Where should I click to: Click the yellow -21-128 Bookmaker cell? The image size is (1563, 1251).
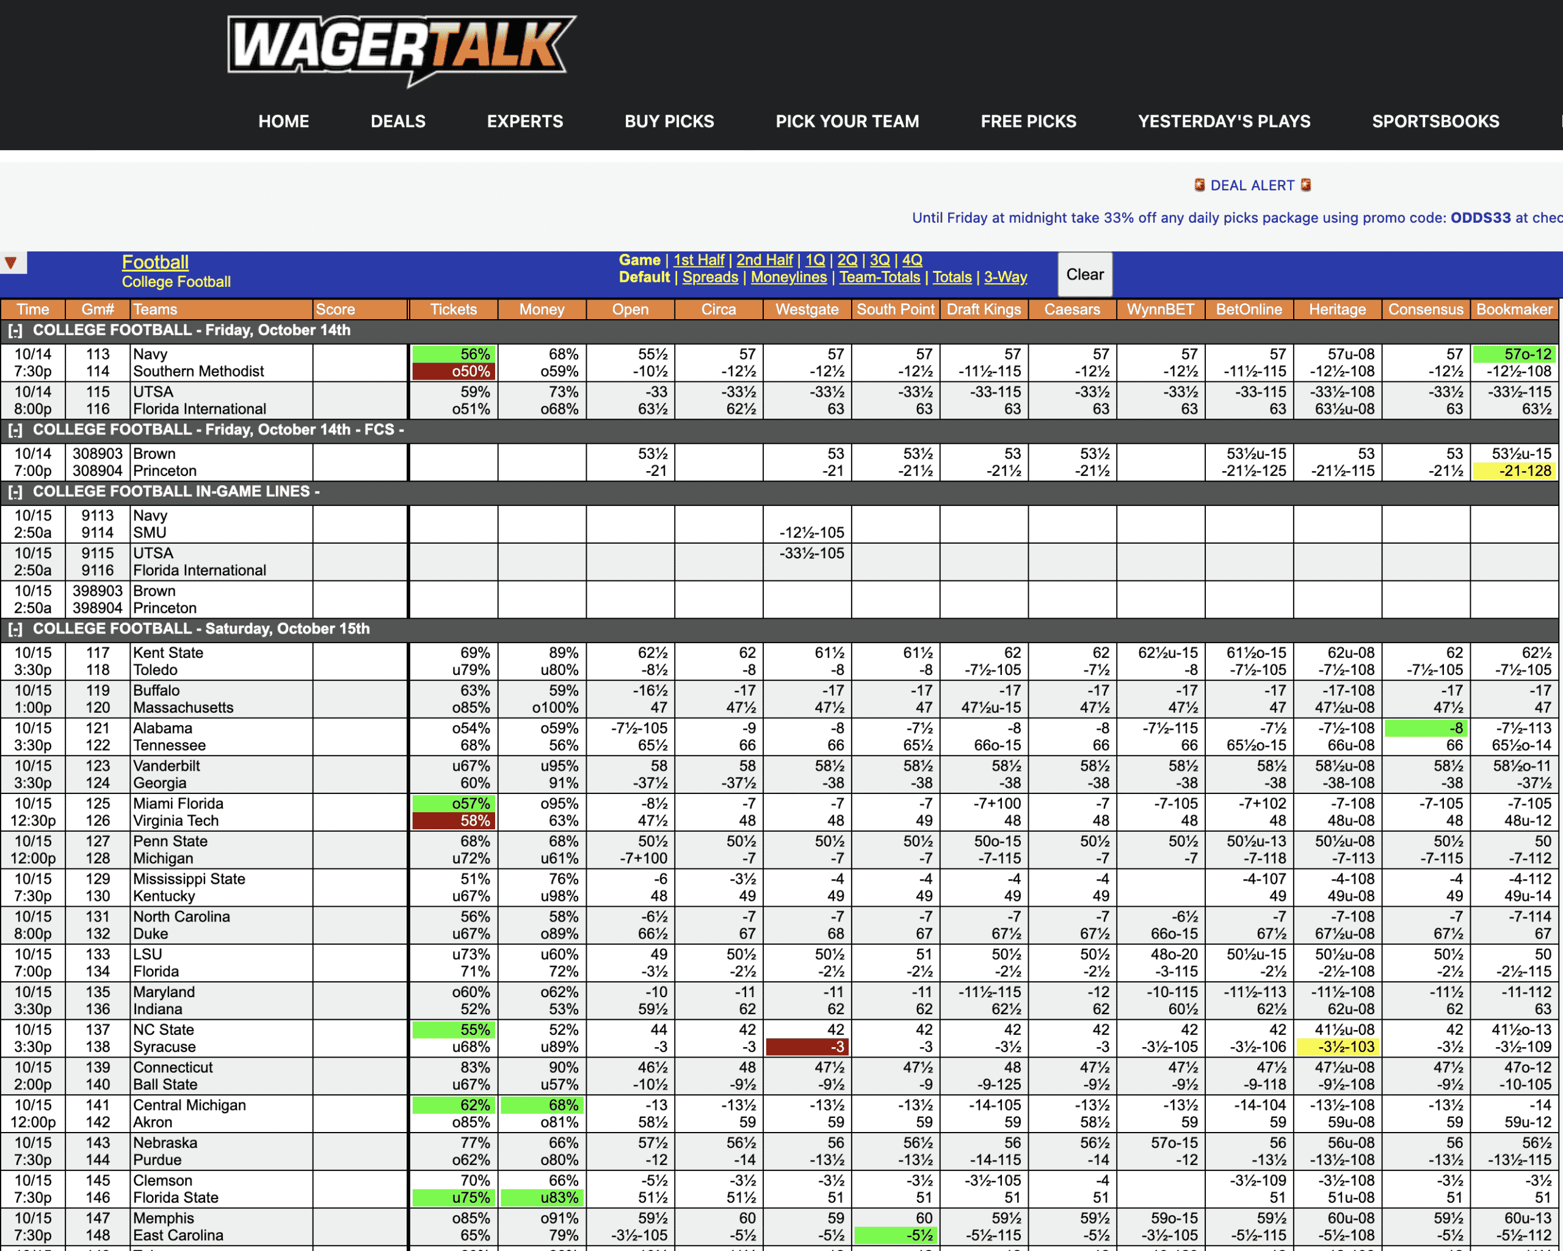click(1514, 471)
